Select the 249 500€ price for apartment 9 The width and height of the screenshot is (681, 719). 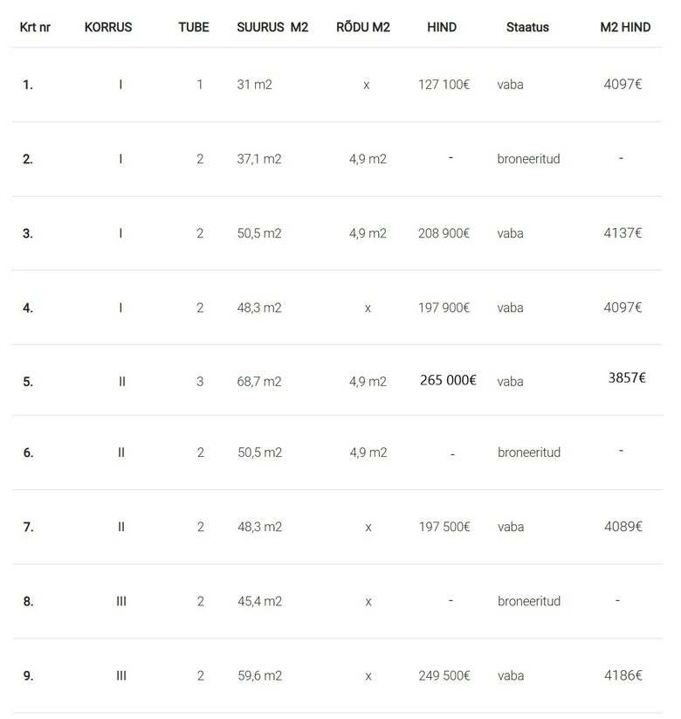444,675
